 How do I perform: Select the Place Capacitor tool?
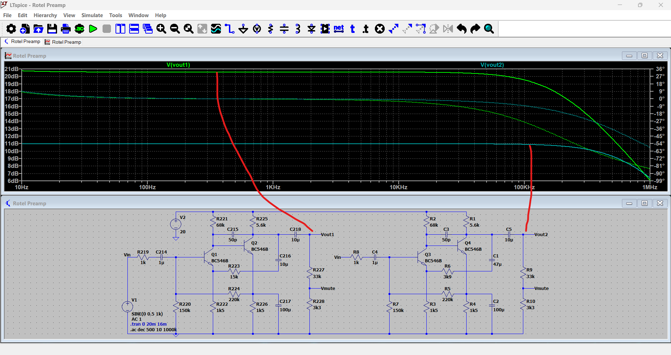click(284, 29)
